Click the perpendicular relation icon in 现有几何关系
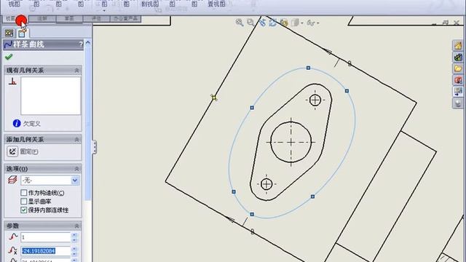This screenshot has width=466, height=262. (x=12, y=82)
